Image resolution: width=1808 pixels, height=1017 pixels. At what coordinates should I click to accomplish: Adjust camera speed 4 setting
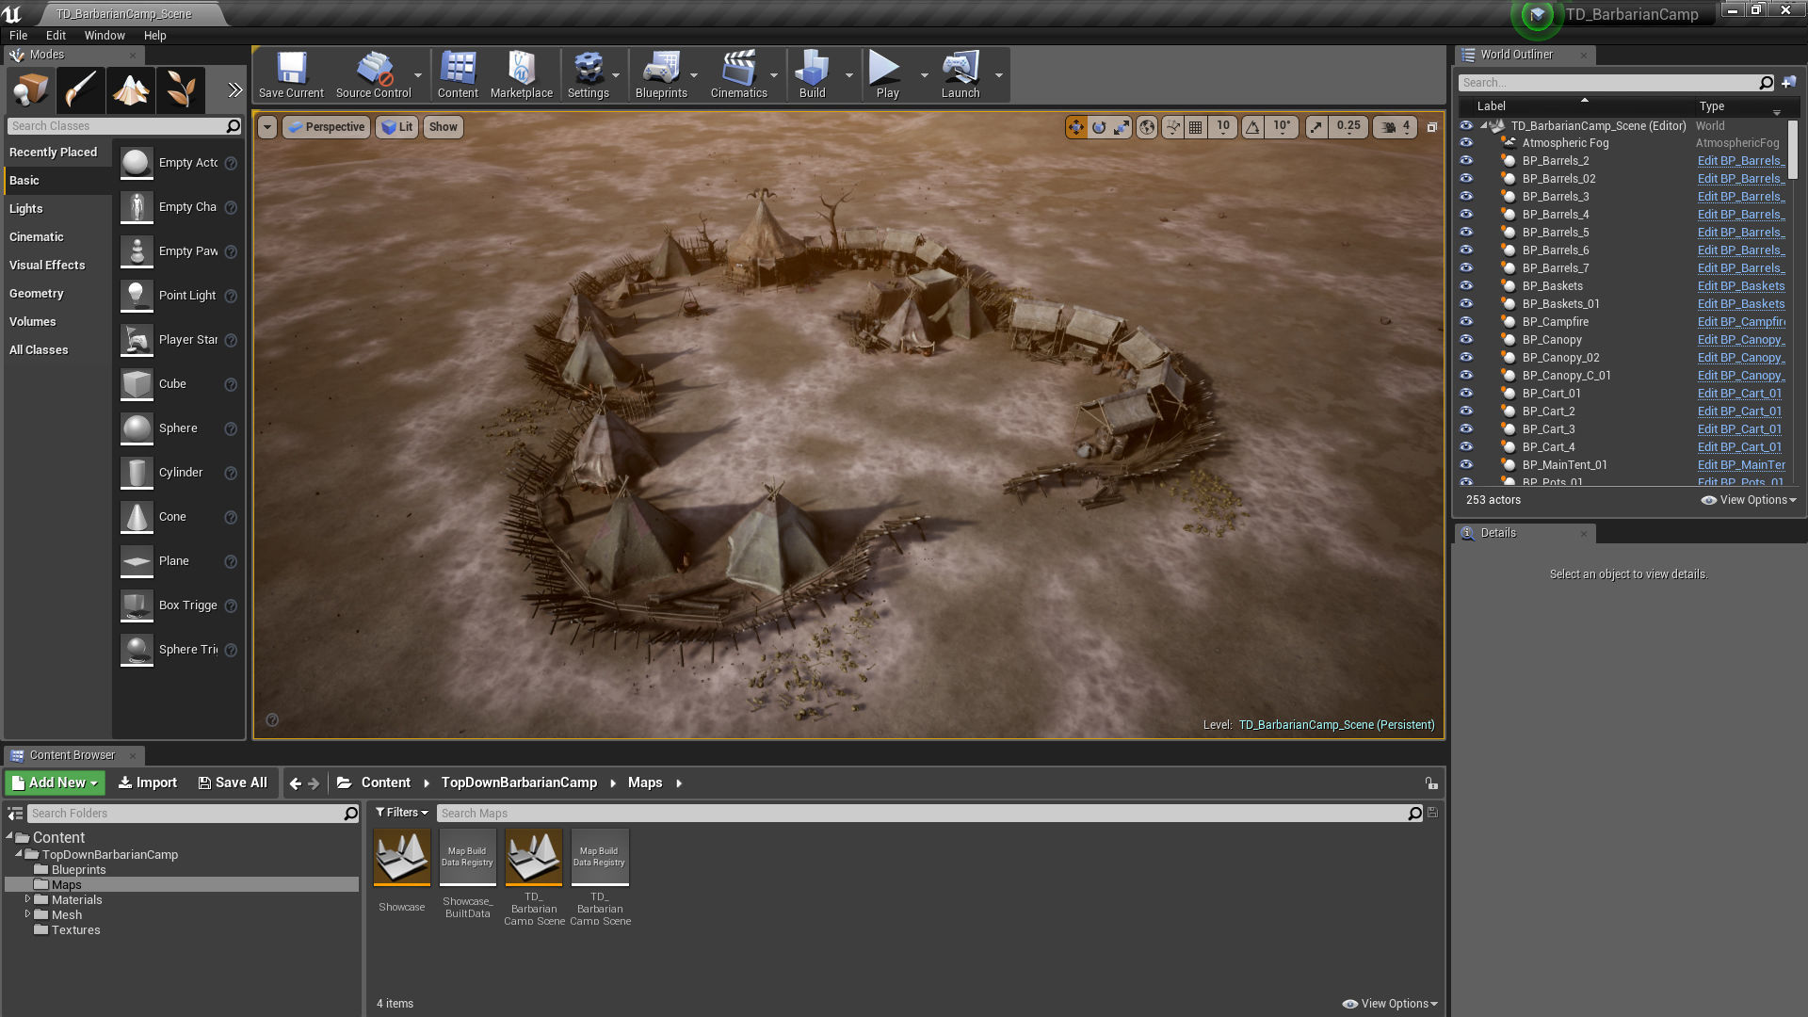pyautogui.click(x=1396, y=127)
